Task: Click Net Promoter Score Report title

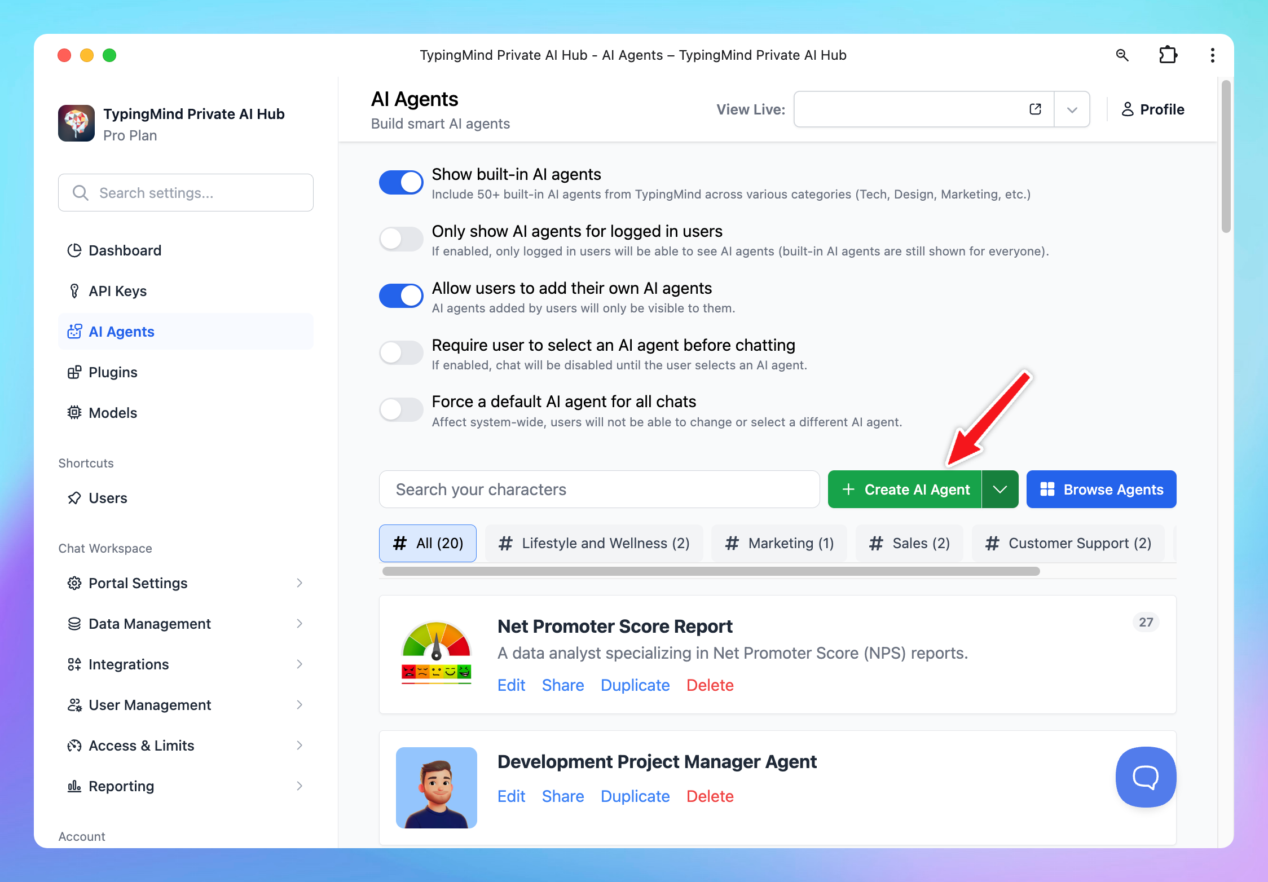Action: point(615,627)
